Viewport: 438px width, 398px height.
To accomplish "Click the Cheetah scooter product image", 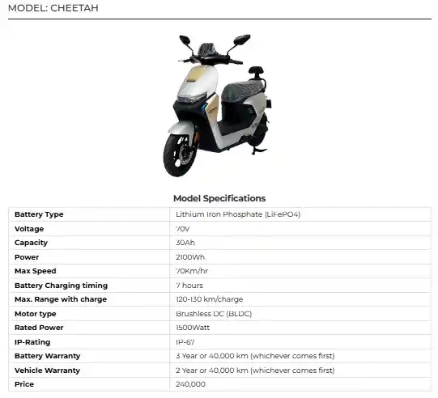I will click(217, 105).
